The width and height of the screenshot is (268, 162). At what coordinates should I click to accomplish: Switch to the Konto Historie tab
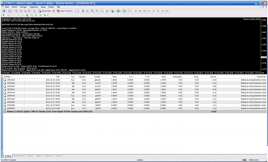pyautogui.click(x=19, y=156)
